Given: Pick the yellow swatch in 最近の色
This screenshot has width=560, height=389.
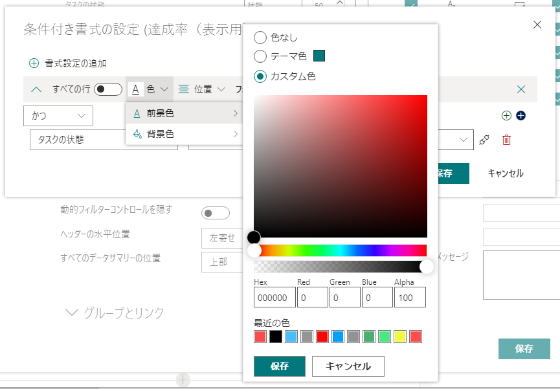Looking at the screenshot, I should 399,337.
